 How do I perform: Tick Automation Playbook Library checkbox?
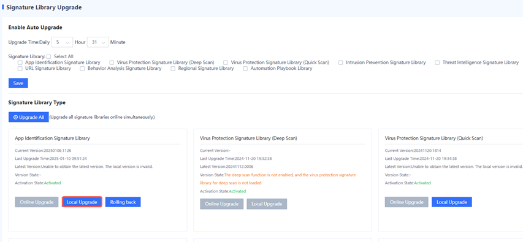point(245,69)
